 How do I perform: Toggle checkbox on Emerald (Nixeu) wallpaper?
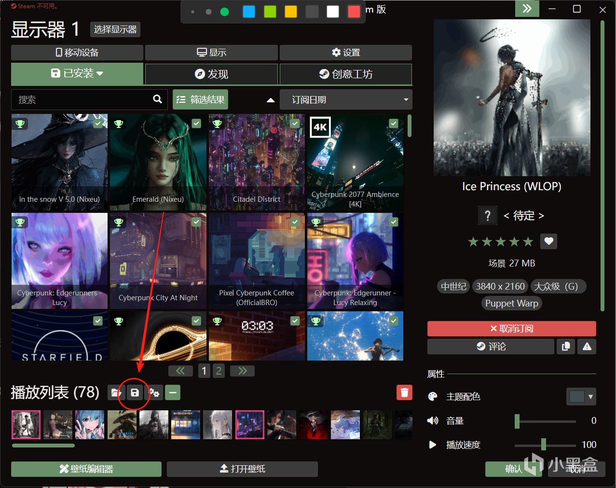click(196, 124)
